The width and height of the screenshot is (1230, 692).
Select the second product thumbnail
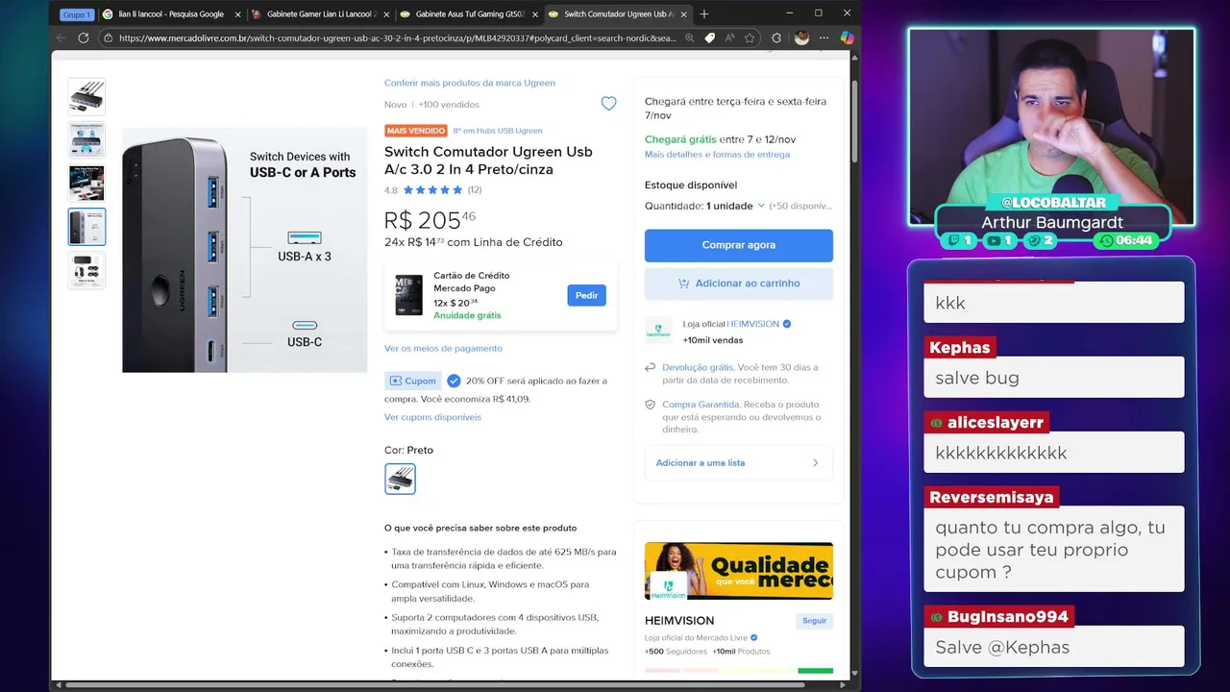click(86, 139)
